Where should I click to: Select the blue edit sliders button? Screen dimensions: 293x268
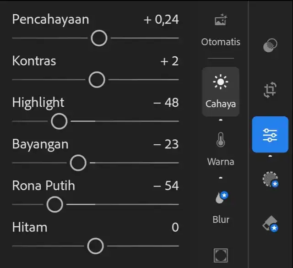pos(270,135)
